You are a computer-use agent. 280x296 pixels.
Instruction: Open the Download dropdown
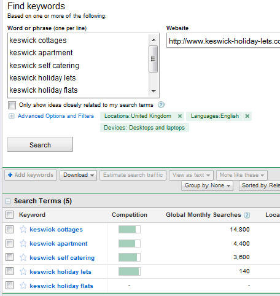tap(79, 175)
